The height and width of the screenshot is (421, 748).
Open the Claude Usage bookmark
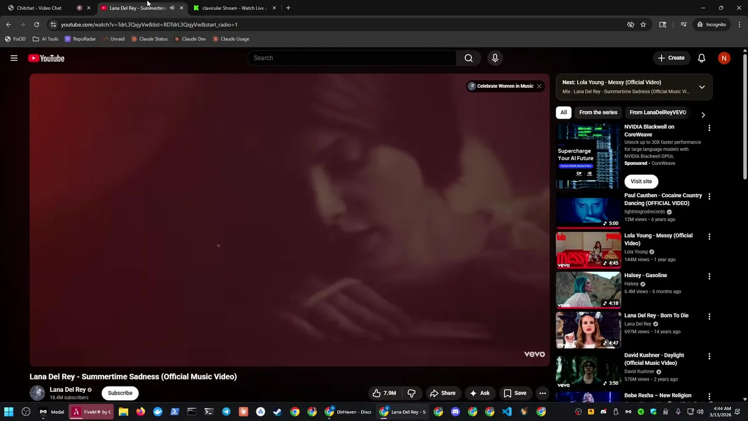231,39
